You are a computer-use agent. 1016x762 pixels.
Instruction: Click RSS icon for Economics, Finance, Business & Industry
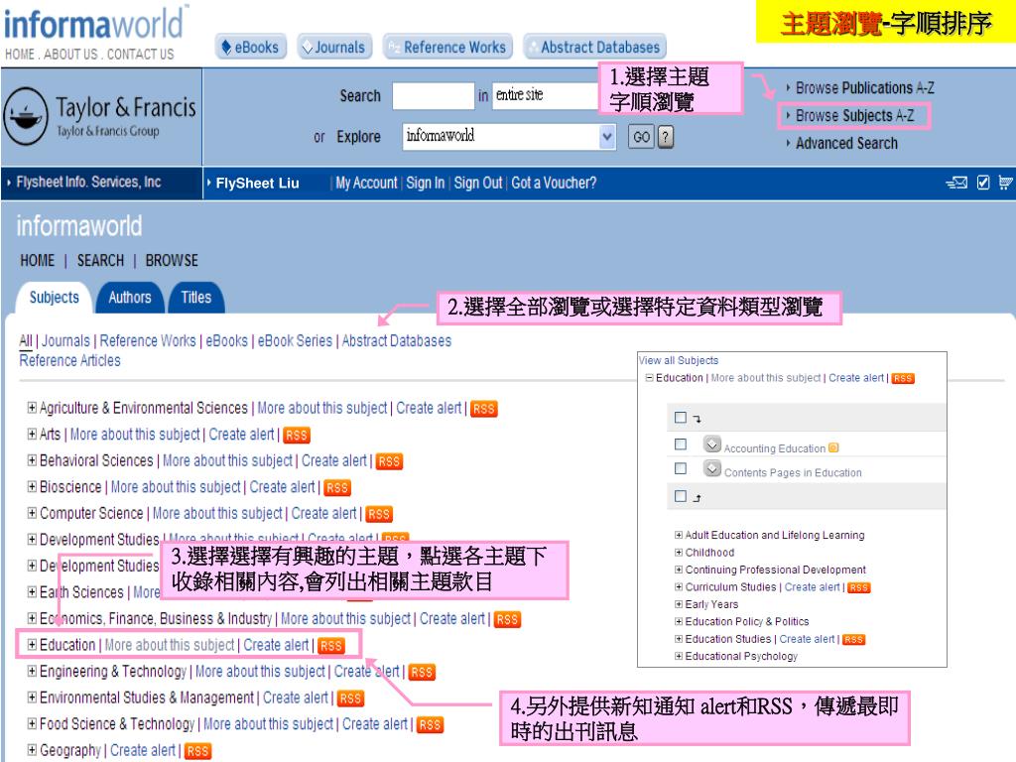tap(507, 620)
